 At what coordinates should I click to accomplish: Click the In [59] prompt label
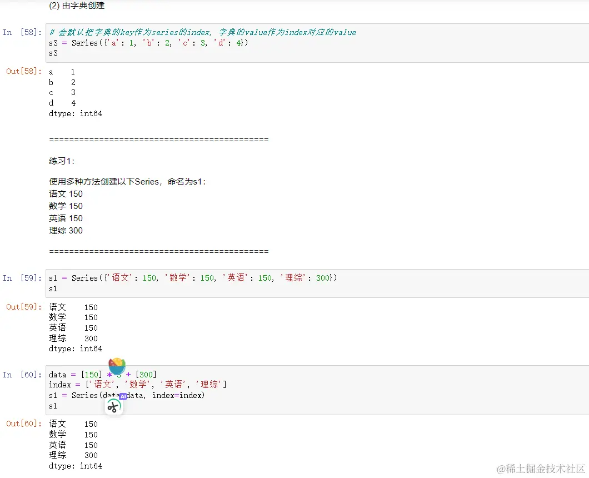(x=22, y=278)
